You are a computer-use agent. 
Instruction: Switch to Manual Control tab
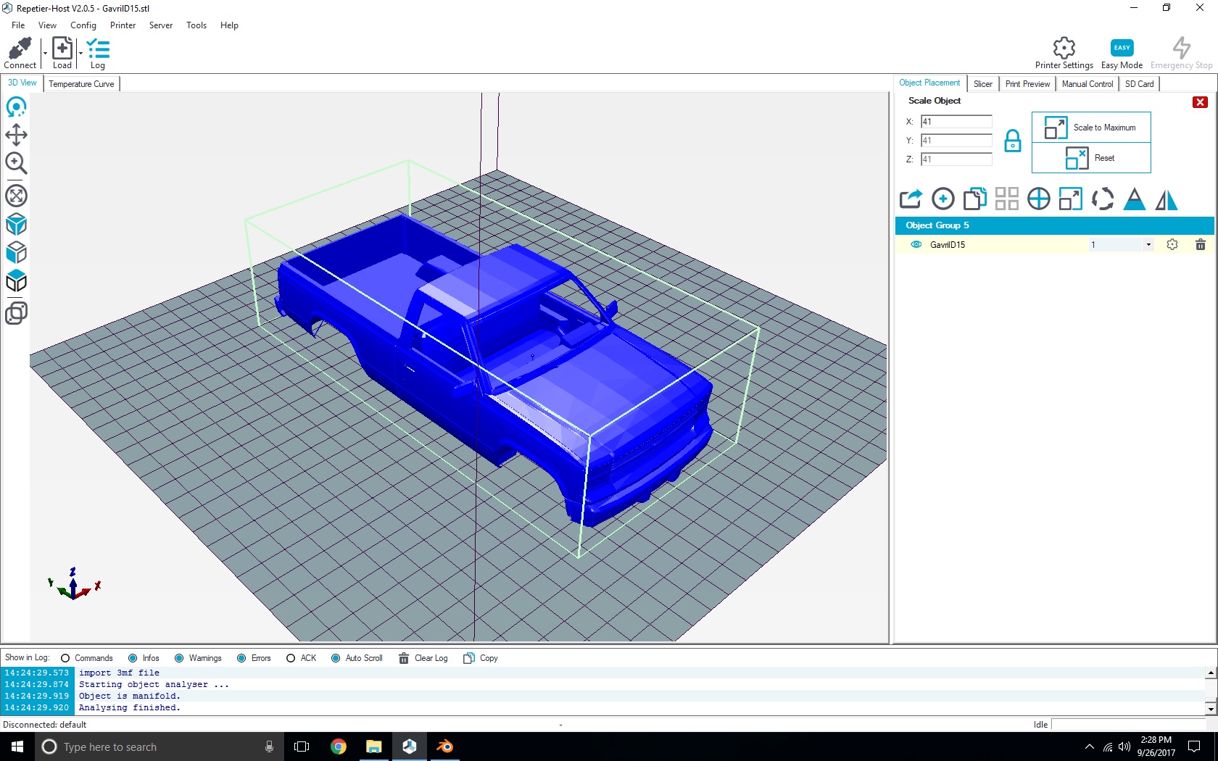[1087, 84]
